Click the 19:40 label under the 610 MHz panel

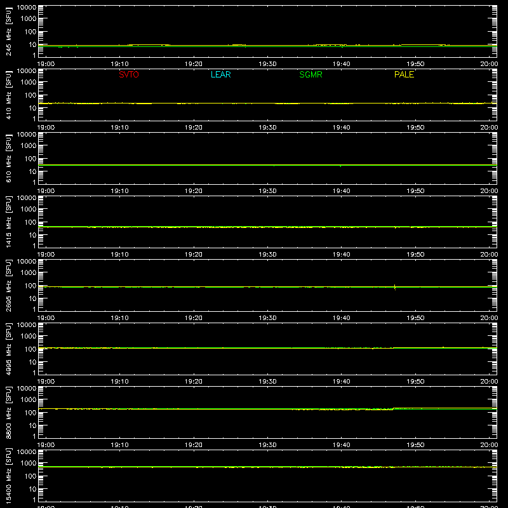pos(342,191)
